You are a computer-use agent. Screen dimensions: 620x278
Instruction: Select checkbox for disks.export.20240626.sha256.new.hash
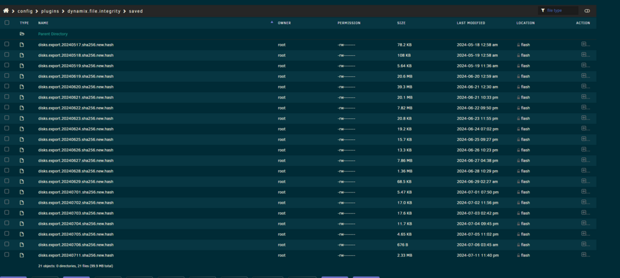click(7, 149)
